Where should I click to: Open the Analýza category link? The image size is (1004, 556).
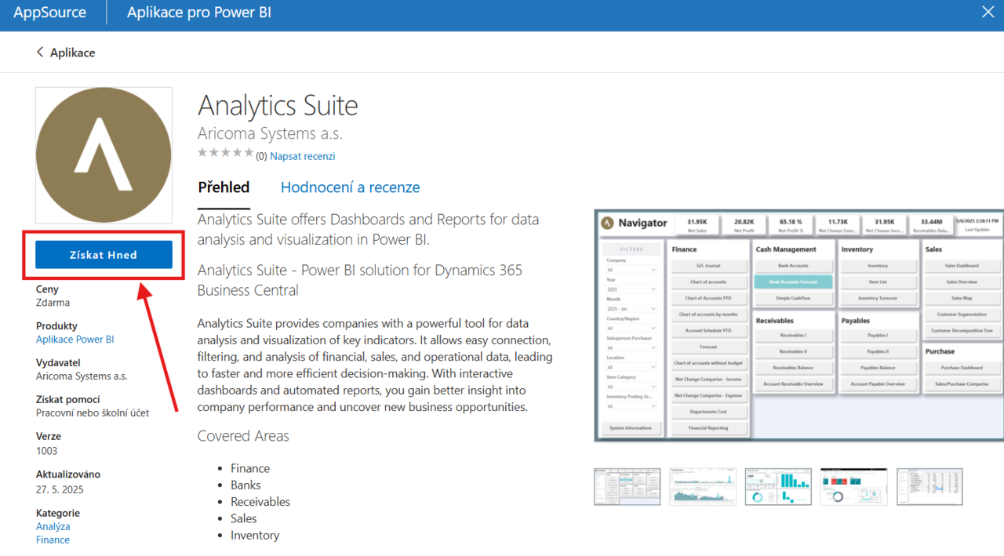(x=53, y=526)
